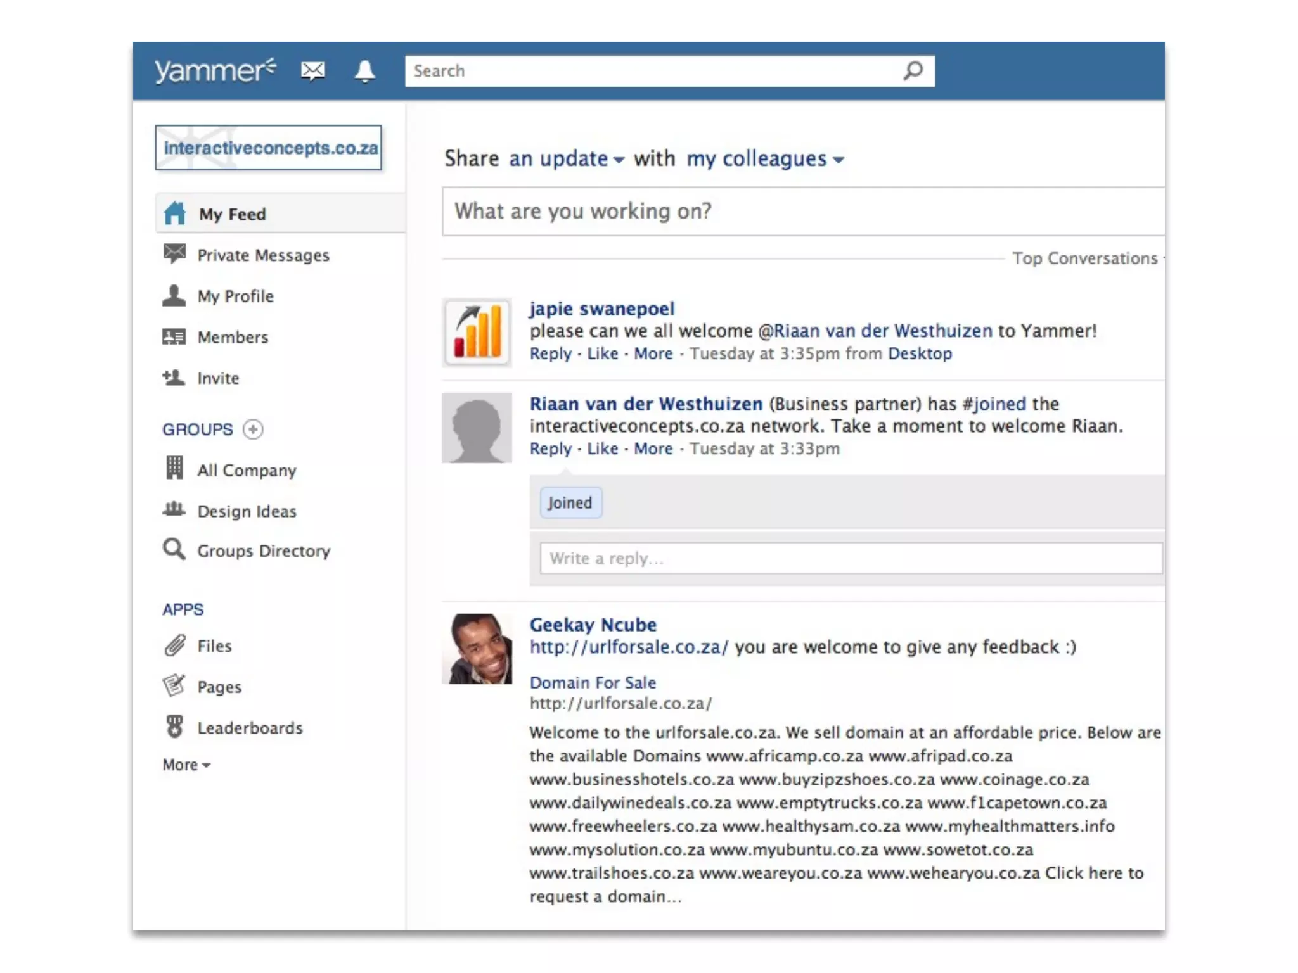Click the add group plus icon

(253, 429)
